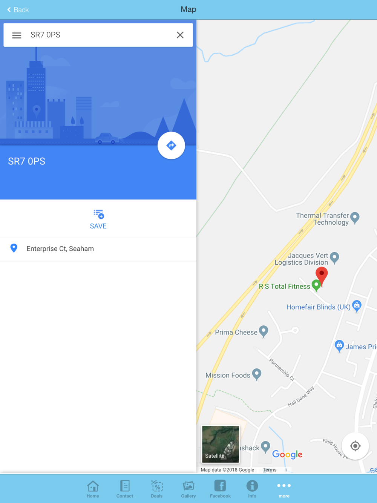Expand the more options menu
This screenshot has width=377, height=503.
pos(284,489)
